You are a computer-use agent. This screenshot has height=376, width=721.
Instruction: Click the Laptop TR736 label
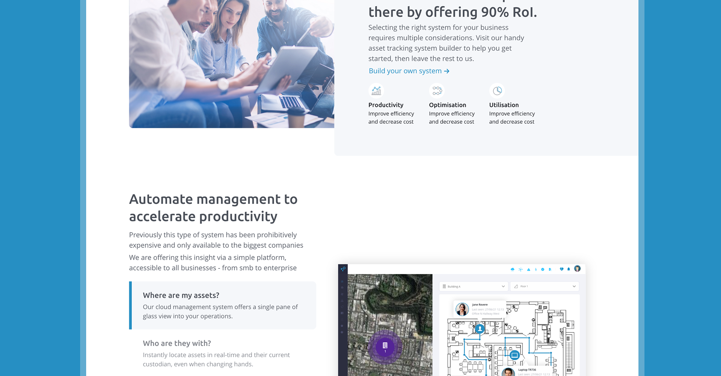click(x=527, y=370)
